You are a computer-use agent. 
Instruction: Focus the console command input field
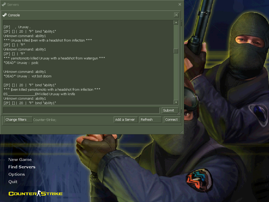point(81,110)
